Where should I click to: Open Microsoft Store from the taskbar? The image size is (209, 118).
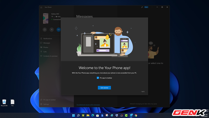97,115
